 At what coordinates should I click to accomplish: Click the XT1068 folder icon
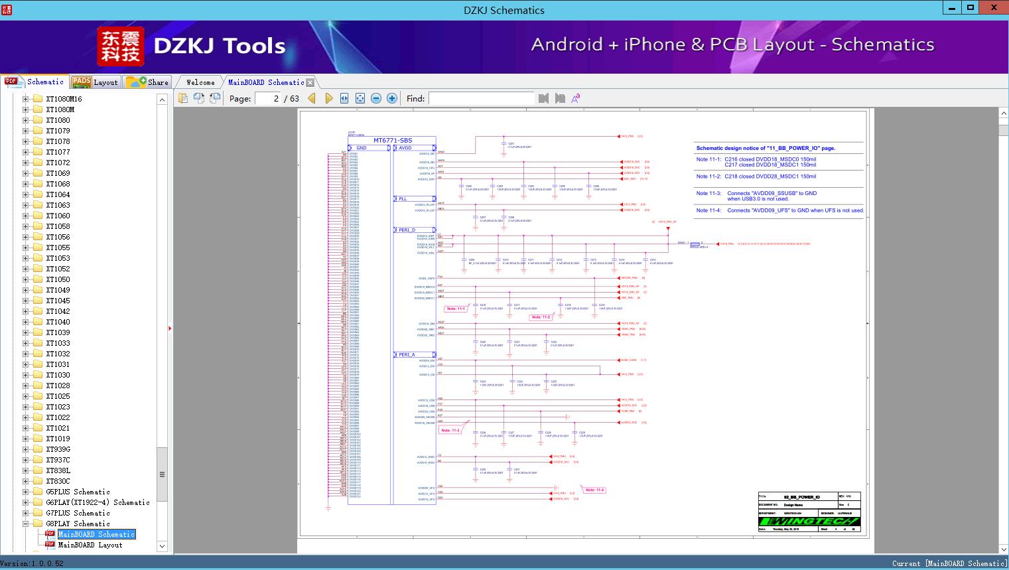pyautogui.click(x=38, y=184)
